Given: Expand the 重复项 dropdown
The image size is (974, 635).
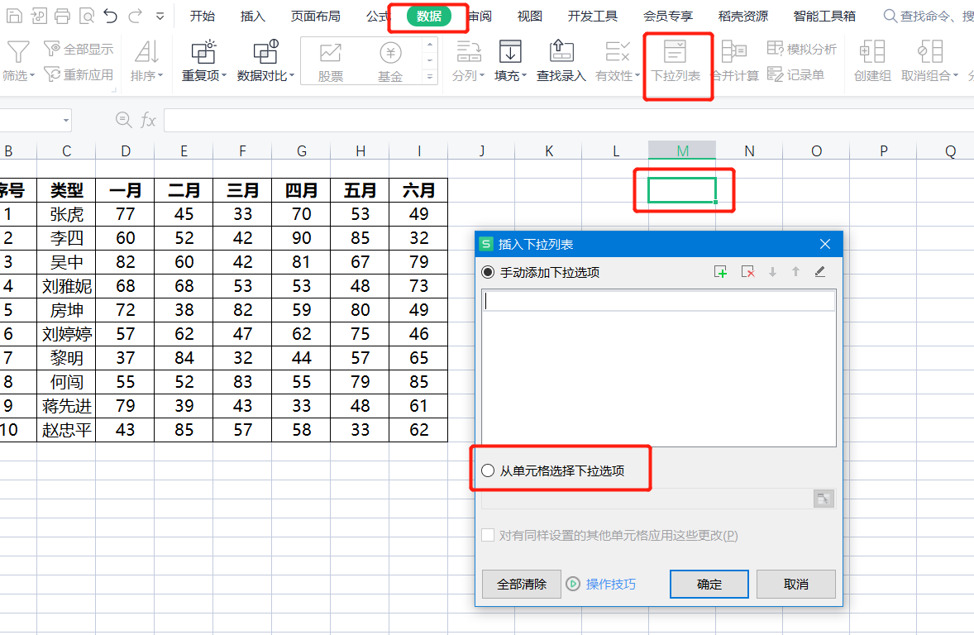Looking at the screenshot, I should point(224,76).
